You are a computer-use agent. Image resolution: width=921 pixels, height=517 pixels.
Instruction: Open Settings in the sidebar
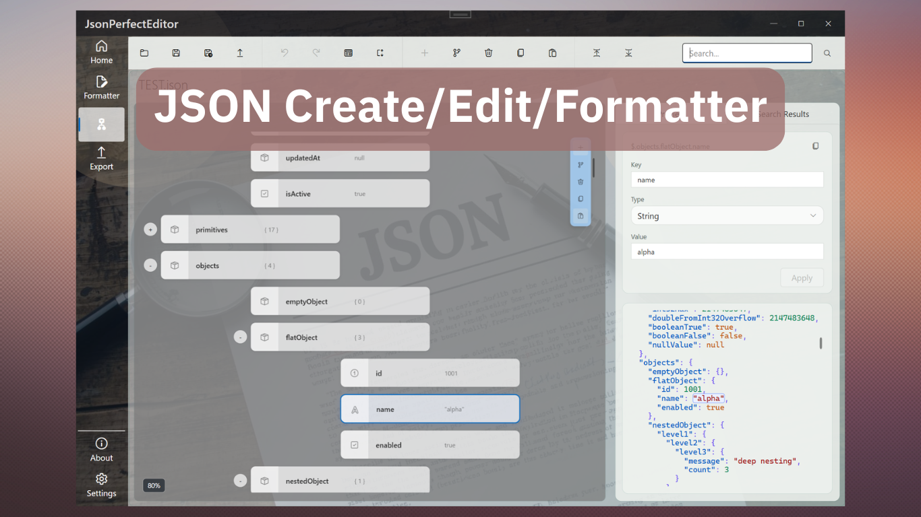tap(101, 485)
